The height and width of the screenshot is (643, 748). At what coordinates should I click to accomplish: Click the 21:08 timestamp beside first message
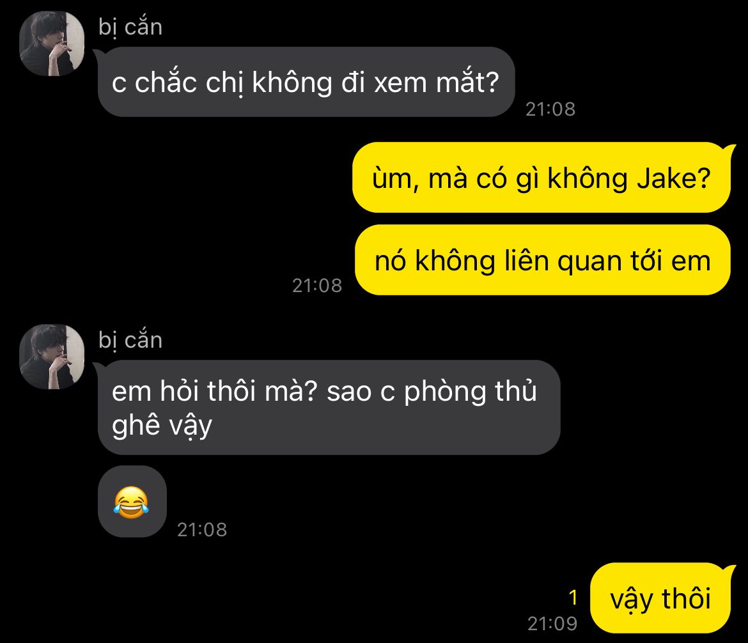click(x=550, y=109)
